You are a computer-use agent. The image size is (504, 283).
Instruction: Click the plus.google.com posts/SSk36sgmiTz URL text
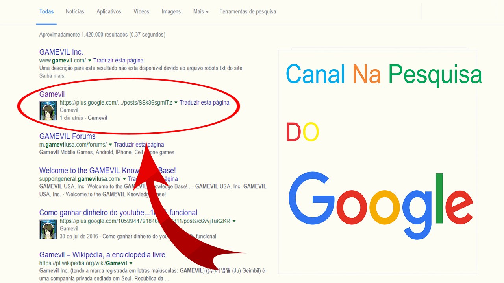116,103
